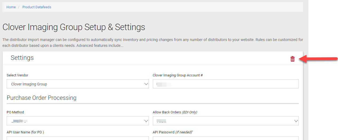The image size is (338, 140).
Task: Click the API Password (if needed) label
Action: tap(173, 132)
